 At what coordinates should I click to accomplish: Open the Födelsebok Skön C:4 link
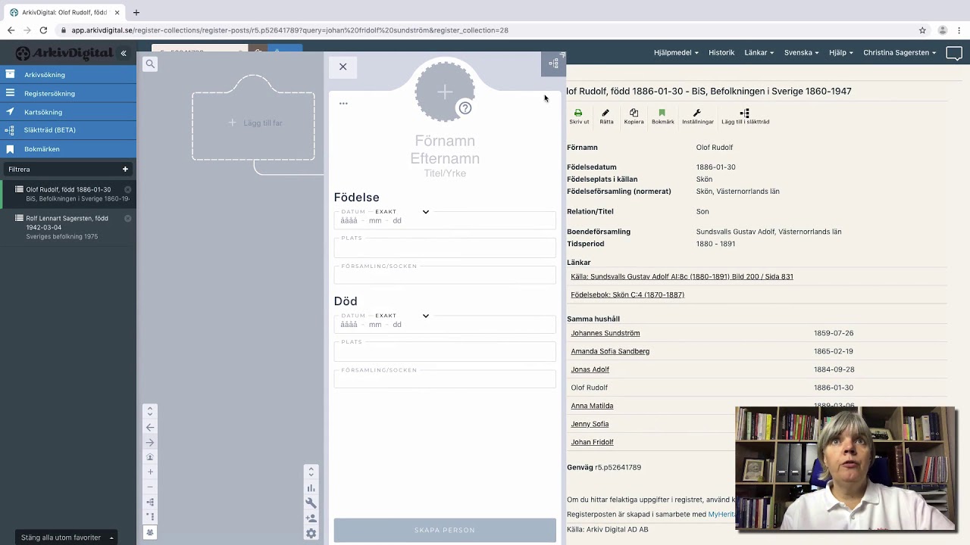coord(627,295)
